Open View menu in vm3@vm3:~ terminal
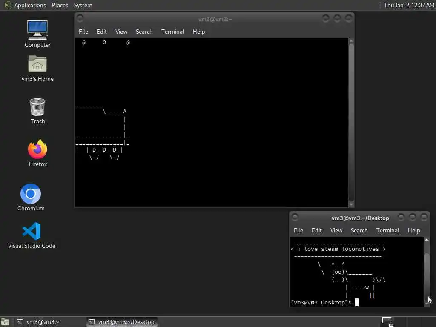The height and width of the screenshot is (327, 436). (x=121, y=32)
